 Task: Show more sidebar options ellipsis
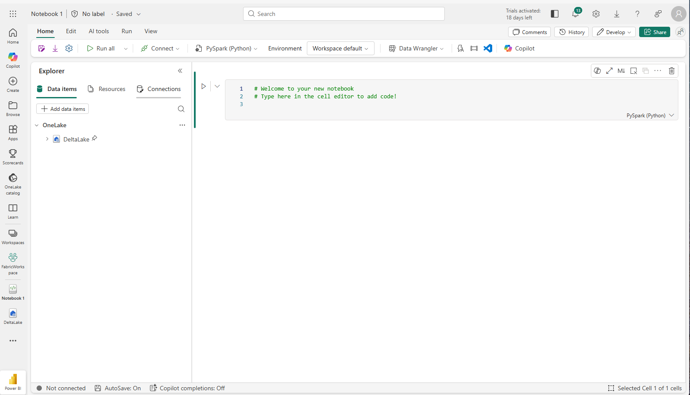click(13, 341)
